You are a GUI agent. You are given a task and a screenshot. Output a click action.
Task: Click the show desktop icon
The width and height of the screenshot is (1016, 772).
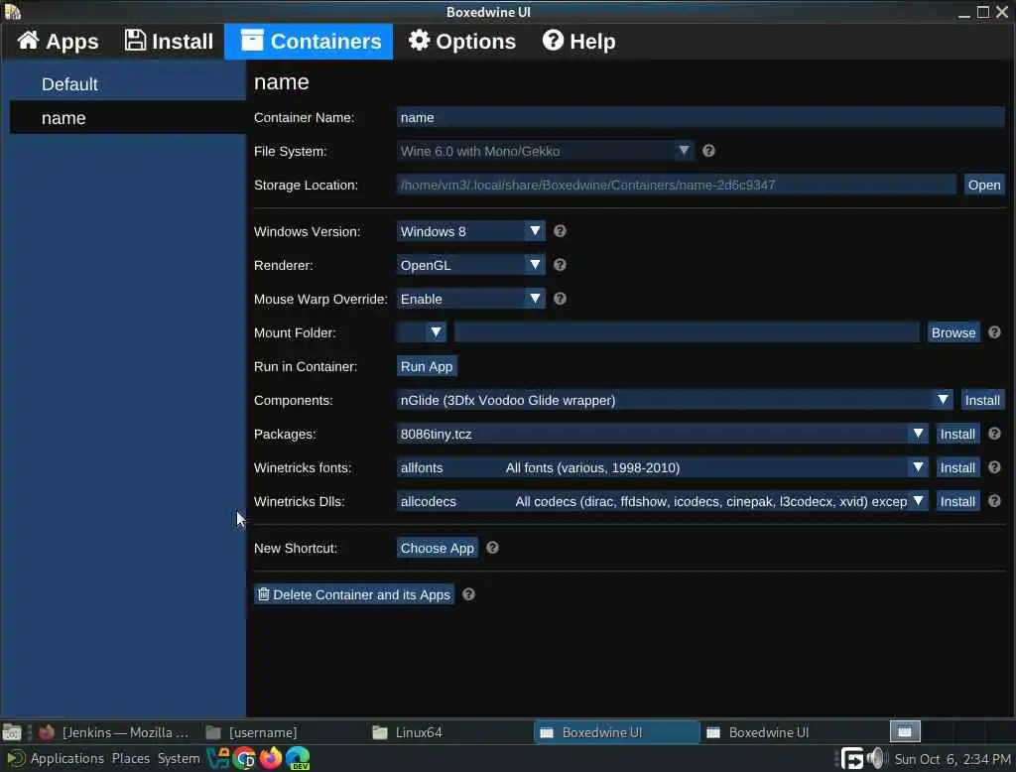tap(12, 732)
